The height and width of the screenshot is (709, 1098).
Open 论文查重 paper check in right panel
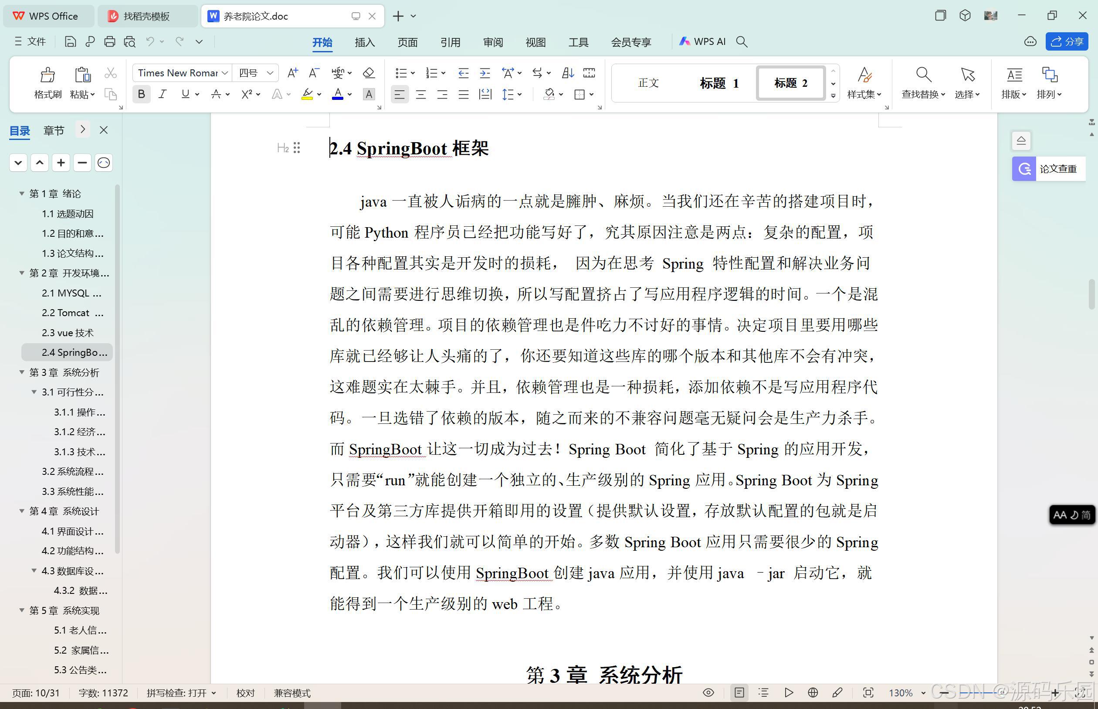tap(1049, 168)
